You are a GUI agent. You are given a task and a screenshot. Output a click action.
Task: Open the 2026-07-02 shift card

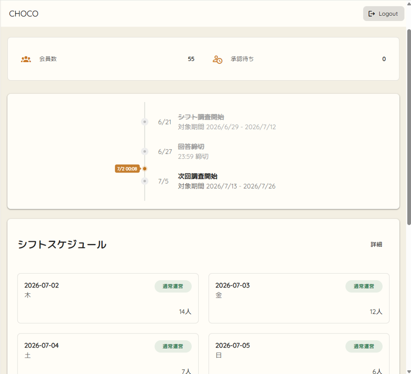[108, 298]
